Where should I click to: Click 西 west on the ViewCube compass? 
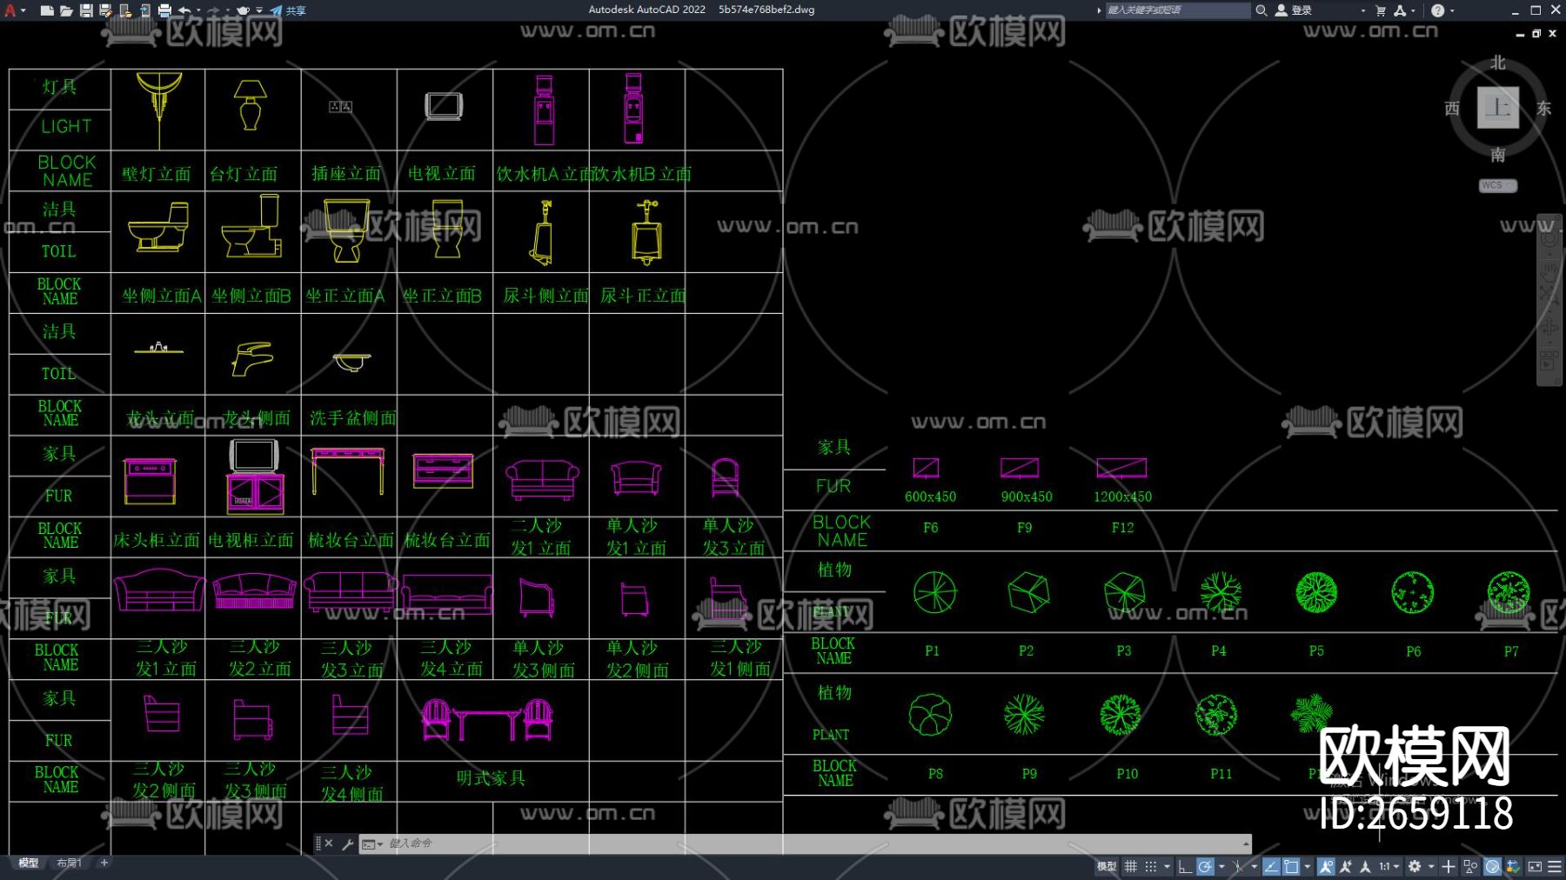tap(1452, 108)
